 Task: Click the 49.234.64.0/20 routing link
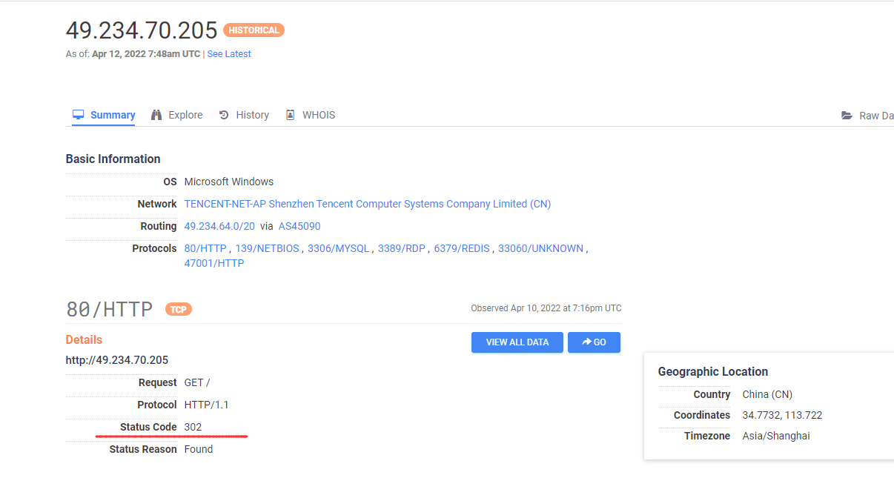(219, 226)
